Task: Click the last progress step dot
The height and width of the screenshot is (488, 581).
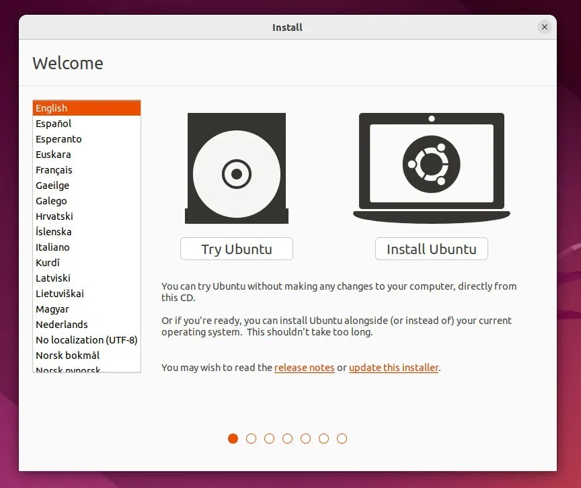Action: [x=342, y=438]
